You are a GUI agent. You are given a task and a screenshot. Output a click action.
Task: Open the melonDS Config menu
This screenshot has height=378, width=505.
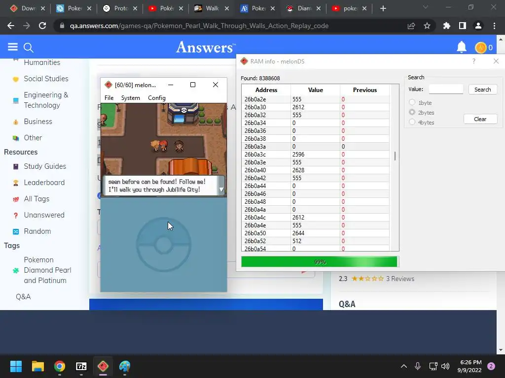156,98
